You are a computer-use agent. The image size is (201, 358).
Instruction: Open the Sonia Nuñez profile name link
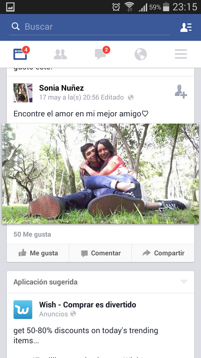pos(61,88)
